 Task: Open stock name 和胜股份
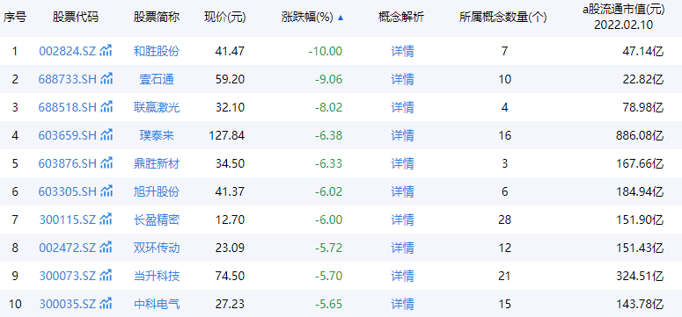157,52
